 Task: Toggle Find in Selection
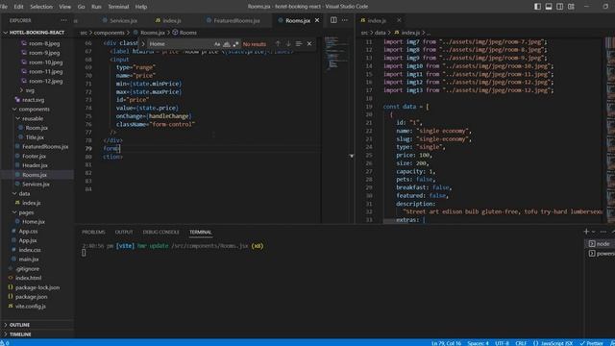click(x=299, y=44)
